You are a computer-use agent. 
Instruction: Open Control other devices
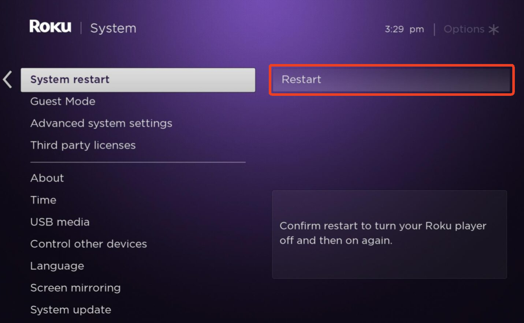89,244
